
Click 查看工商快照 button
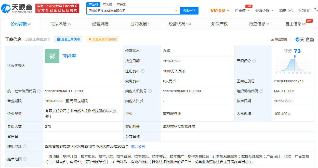68,39
